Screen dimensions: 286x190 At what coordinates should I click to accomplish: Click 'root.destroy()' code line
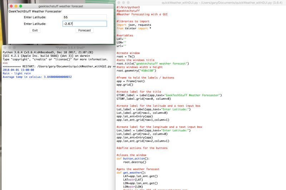135,162
